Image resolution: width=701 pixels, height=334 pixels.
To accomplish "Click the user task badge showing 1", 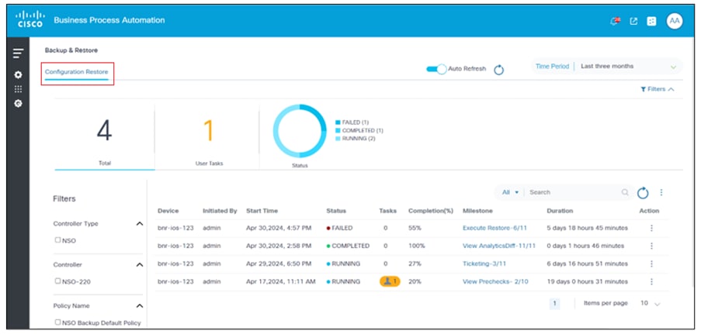I will pos(390,281).
